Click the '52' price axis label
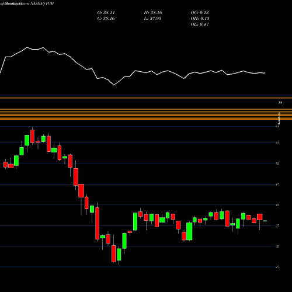This screenshot has height=292, width=292. click(277, 164)
